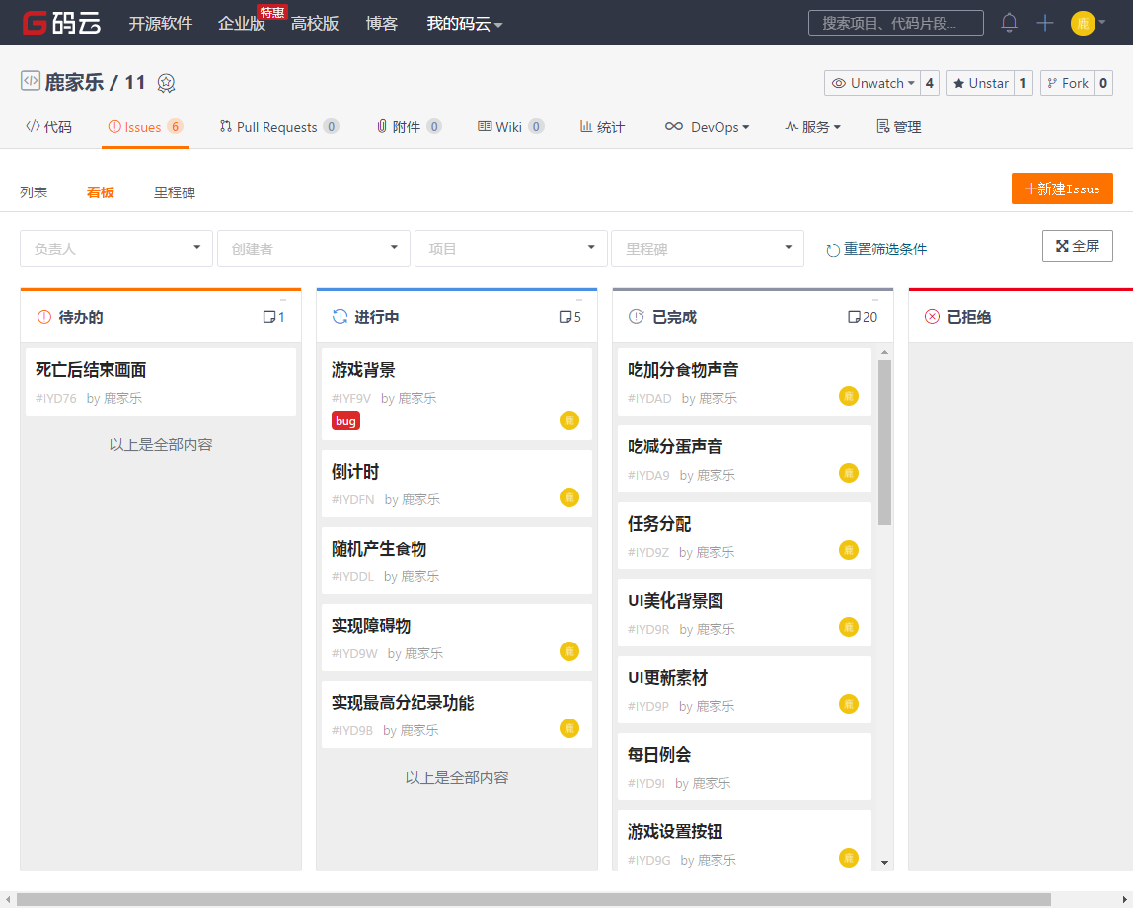
Task: Click assignee avatar on 游戏设置按钮 card
Action: tap(849, 858)
